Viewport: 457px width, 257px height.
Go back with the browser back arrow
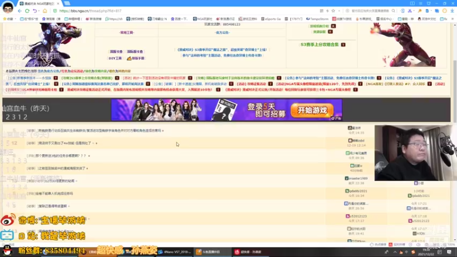[x=19, y=11]
